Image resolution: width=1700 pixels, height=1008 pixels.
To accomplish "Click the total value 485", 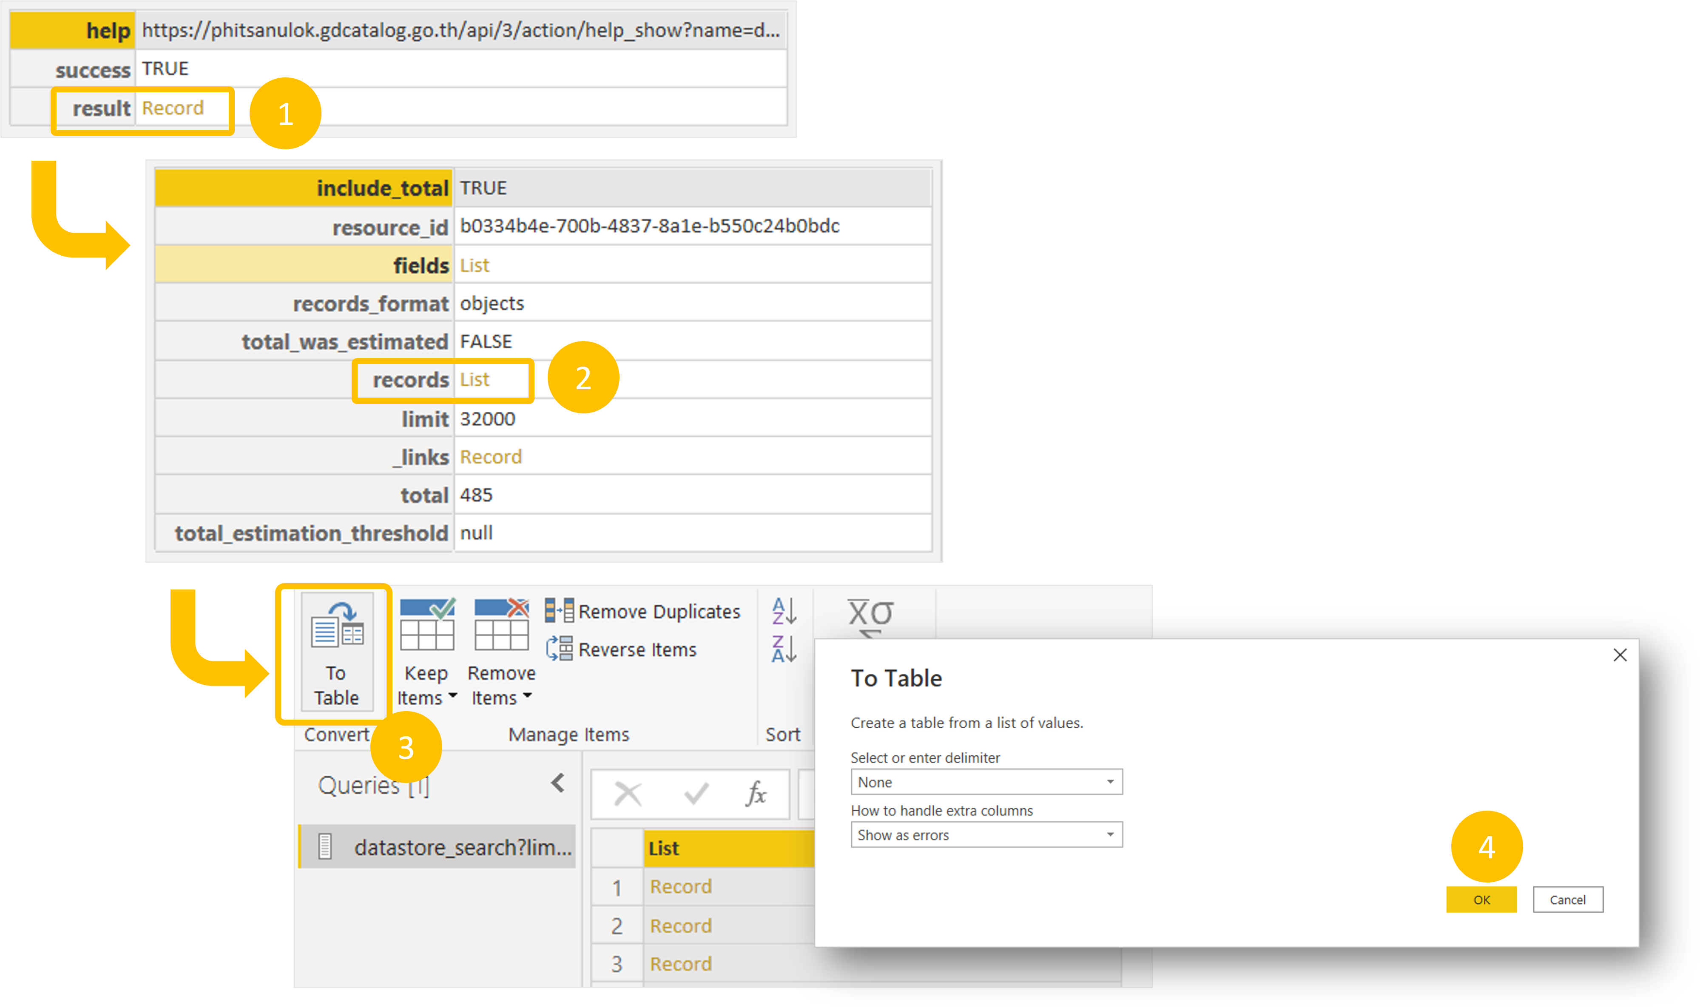I will tap(476, 495).
